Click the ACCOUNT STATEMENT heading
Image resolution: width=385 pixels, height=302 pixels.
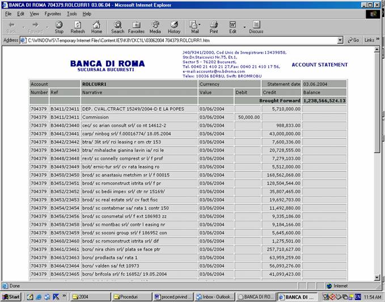click(320, 64)
